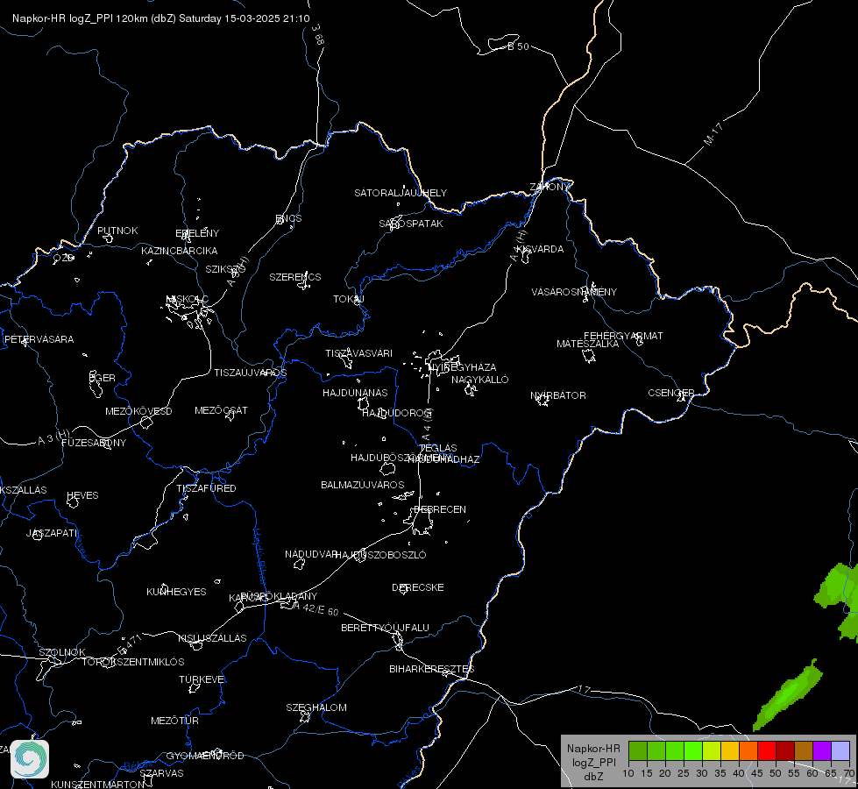Click the HAJDÚSZOBOSZLÓ label
This screenshot has width=858, height=789.
(x=381, y=555)
